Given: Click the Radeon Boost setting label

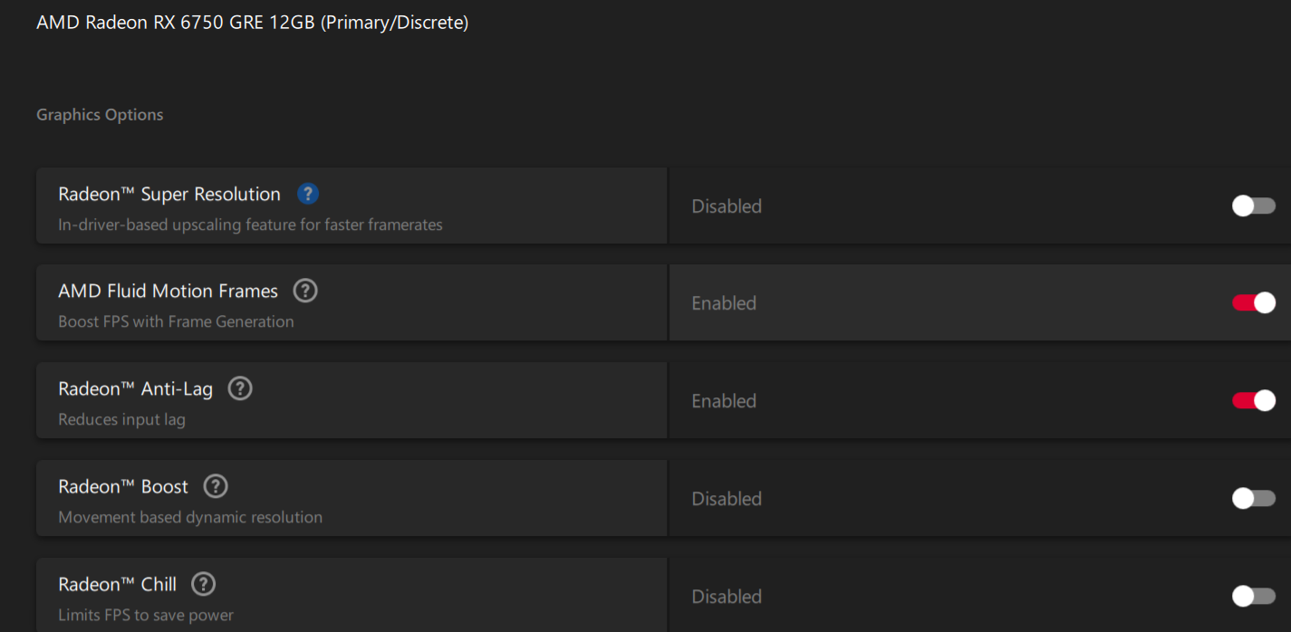Looking at the screenshot, I should tap(123, 486).
